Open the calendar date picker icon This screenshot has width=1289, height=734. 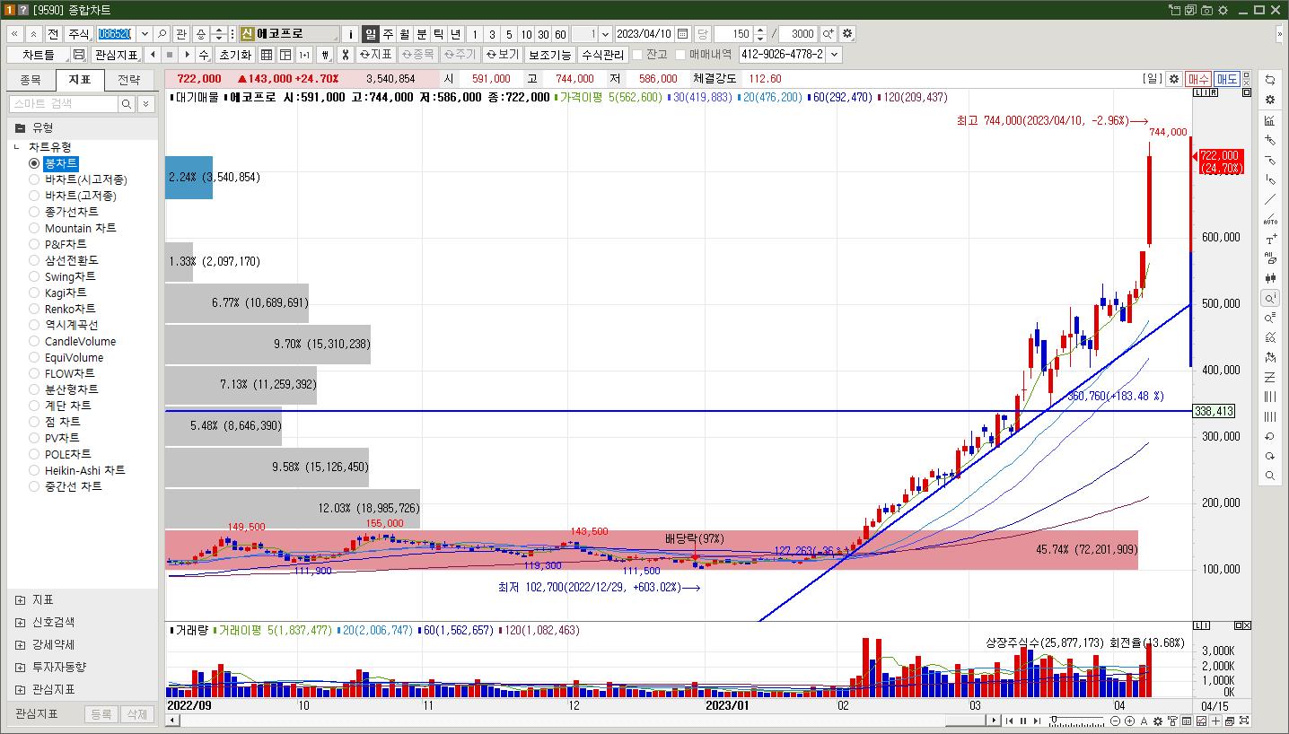(x=683, y=34)
